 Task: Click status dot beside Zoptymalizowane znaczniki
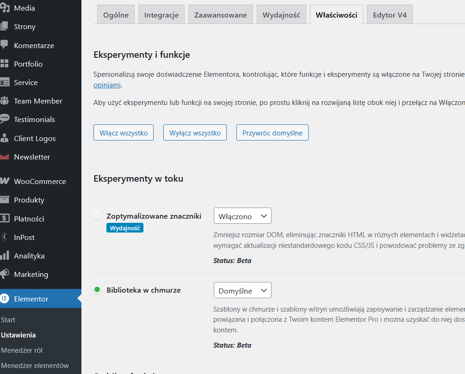(97, 215)
